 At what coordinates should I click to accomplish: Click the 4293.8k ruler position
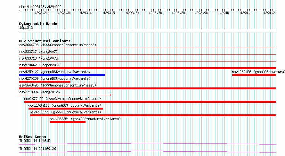tap(178, 13)
